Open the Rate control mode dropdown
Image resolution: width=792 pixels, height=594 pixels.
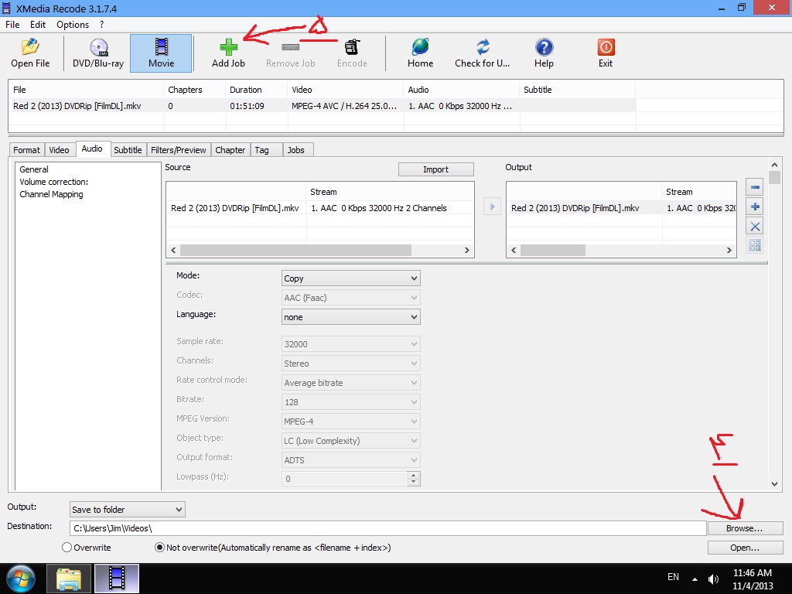point(350,383)
